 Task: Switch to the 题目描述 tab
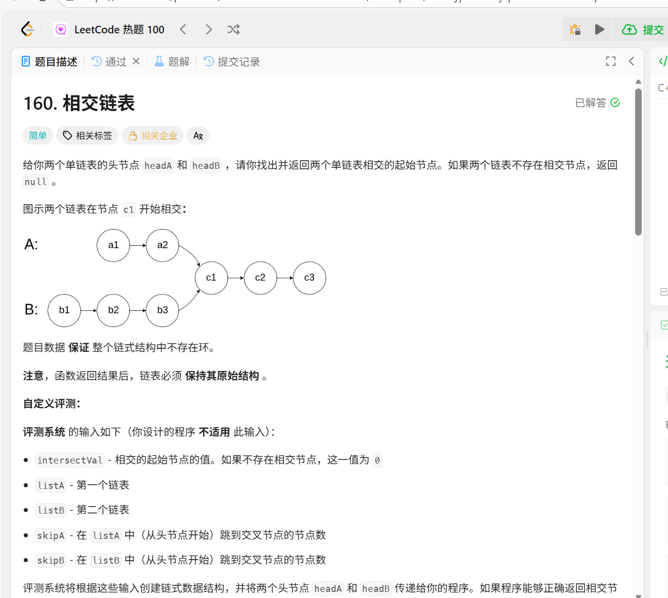pos(50,62)
